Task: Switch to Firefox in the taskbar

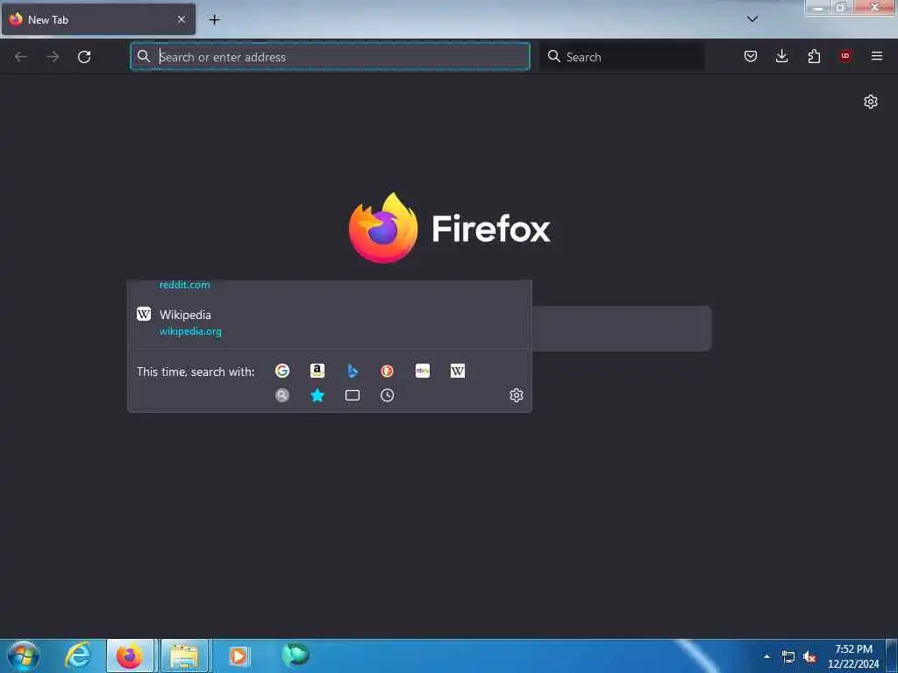Action: click(x=130, y=655)
